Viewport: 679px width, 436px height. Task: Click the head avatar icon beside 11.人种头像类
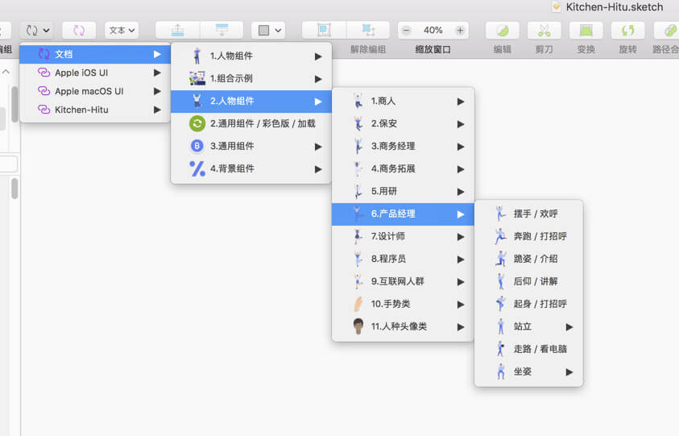[x=358, y=326]
